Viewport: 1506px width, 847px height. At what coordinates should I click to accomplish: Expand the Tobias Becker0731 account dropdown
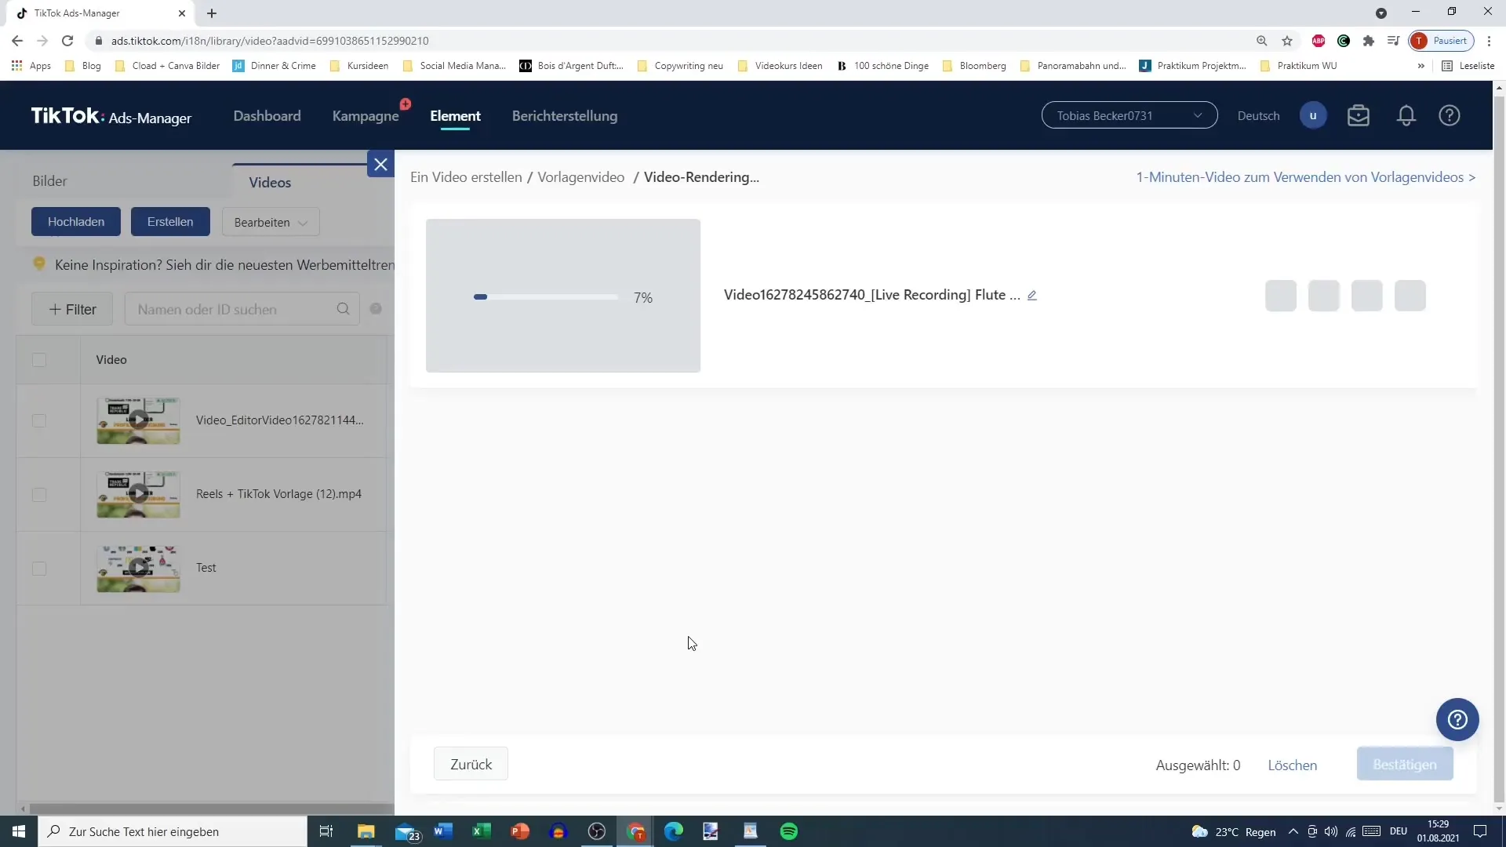(1129, 115)
